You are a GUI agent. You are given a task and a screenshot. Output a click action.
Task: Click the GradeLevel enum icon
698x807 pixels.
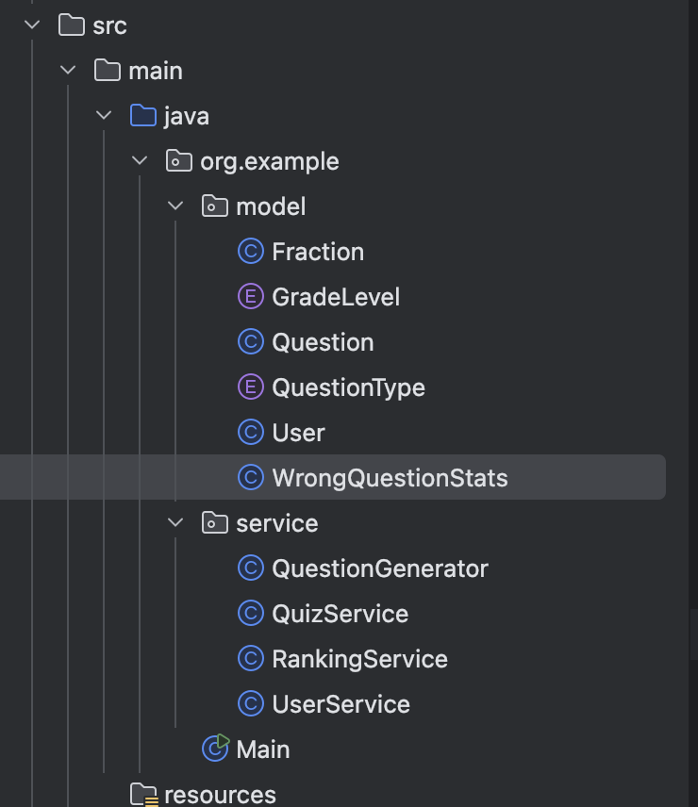(x=250, y=297)
